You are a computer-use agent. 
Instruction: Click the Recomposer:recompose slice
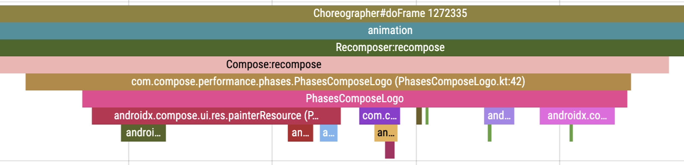(x=342, y=47)
